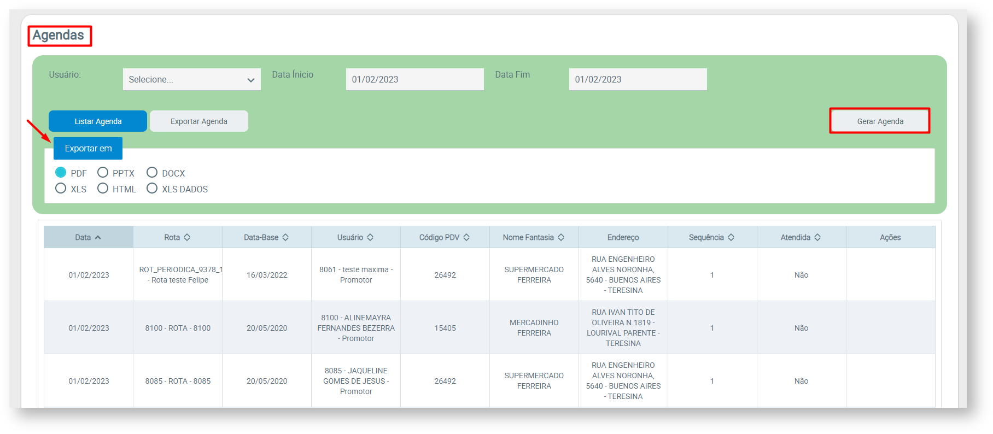The height and width of the screenshot is (434, 993).
Task: Click the Listar Agenda tab
Action: pos(98,121)
